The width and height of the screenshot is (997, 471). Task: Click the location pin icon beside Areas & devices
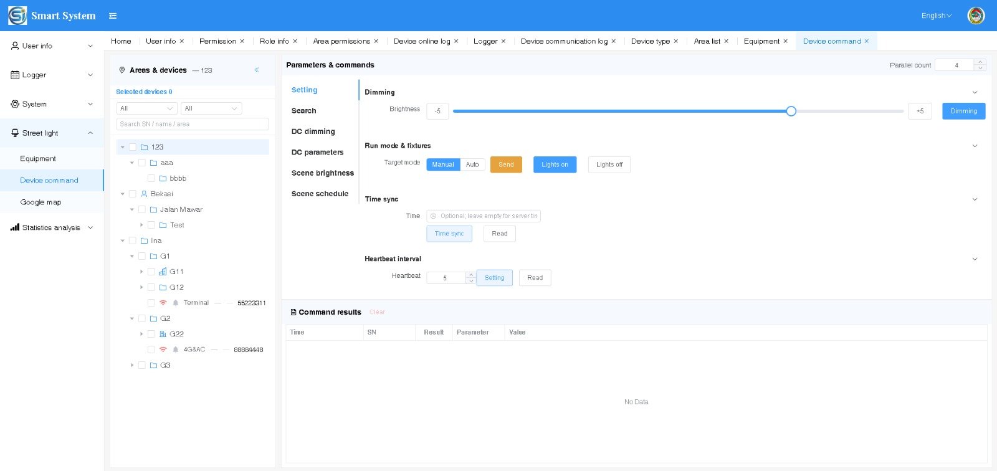[122, 70]
